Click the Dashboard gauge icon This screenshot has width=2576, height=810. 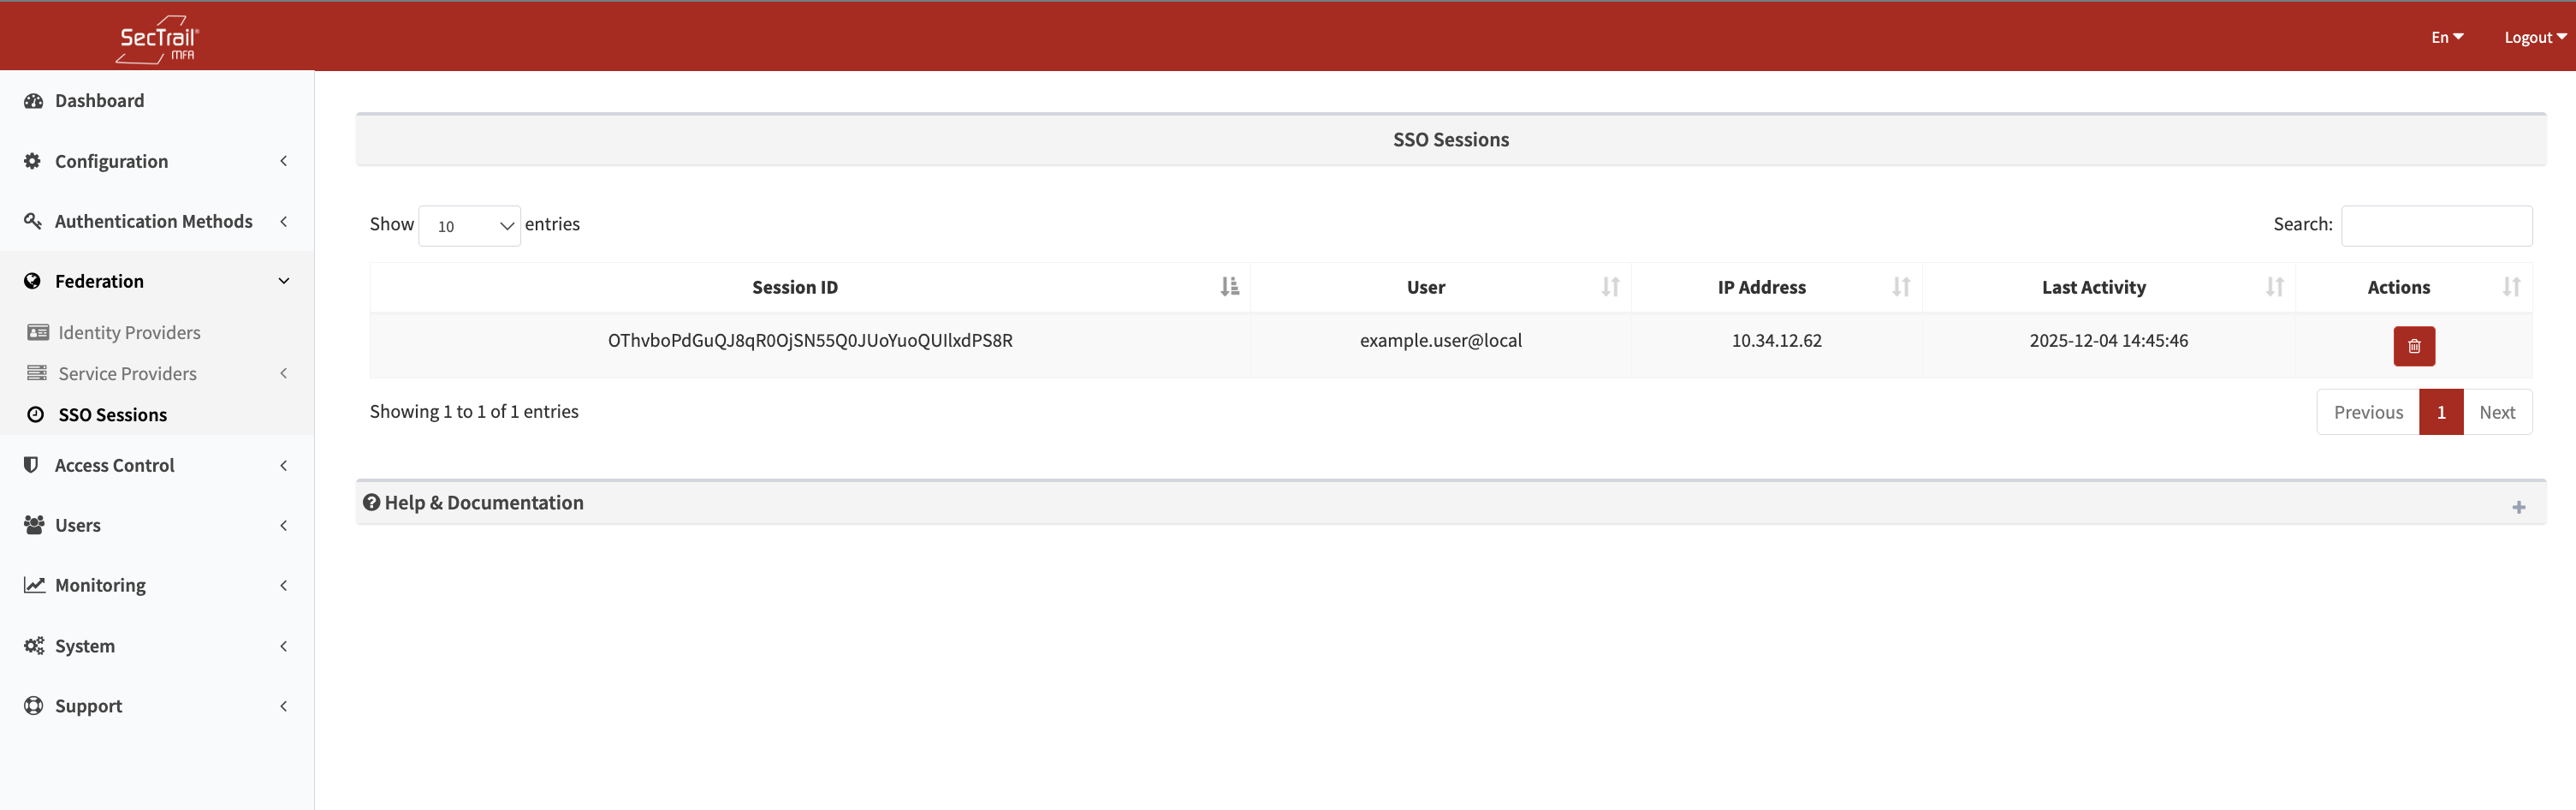tap(34, 101)
